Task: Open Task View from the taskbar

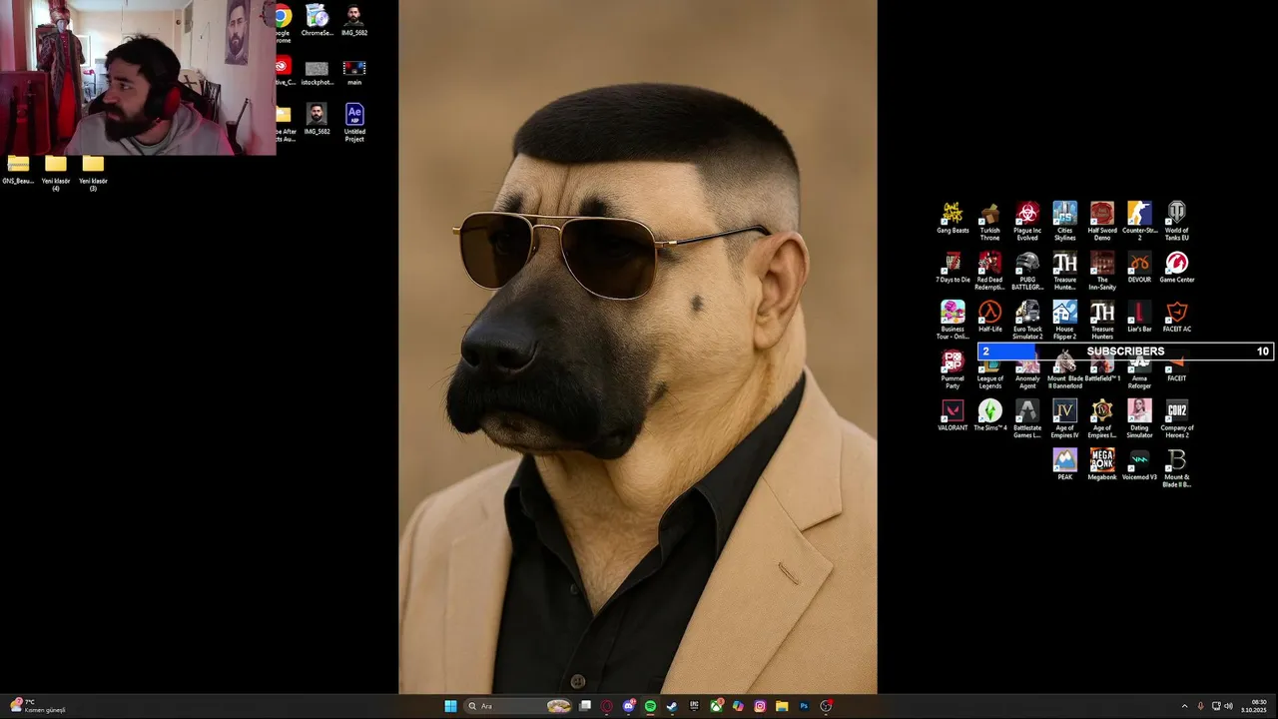Action: [x=585, y=706]
